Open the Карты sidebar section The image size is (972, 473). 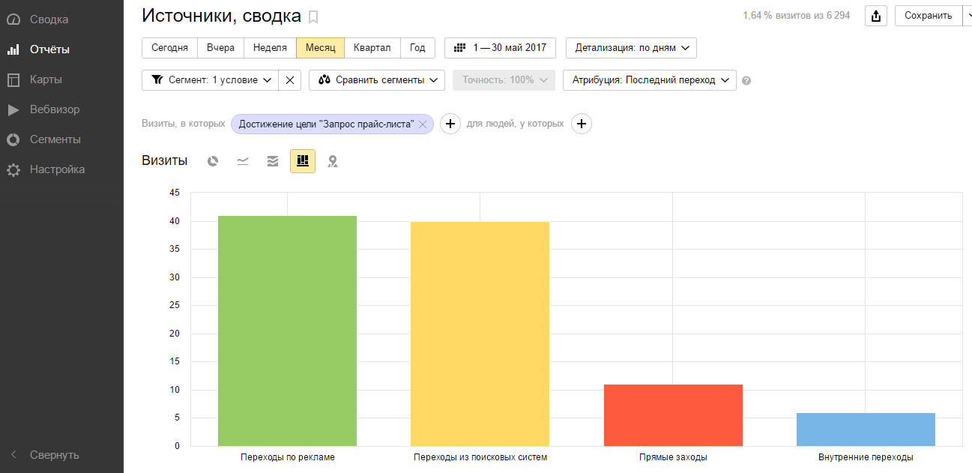46,79
